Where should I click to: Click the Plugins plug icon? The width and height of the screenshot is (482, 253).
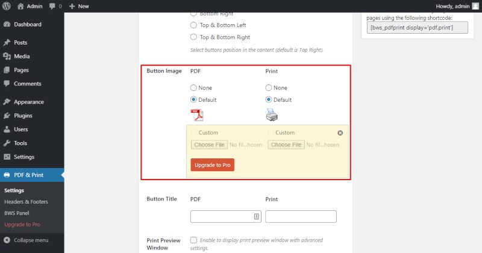pos(7,116)
